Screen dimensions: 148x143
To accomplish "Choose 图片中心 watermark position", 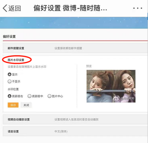I will [49, 96].
